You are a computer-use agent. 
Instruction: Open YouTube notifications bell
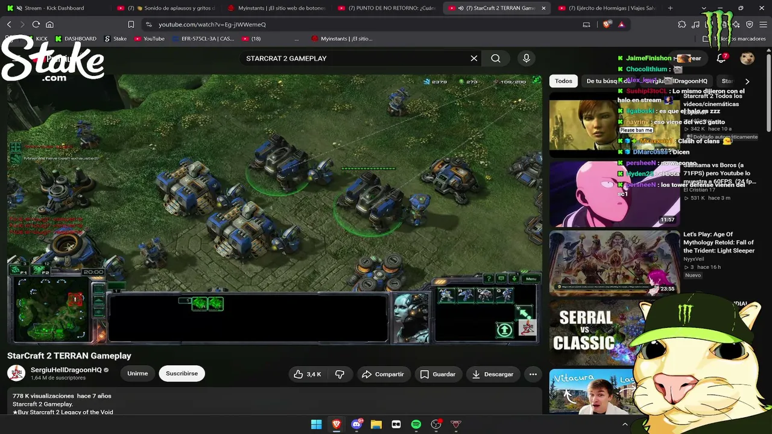(721, 58)
